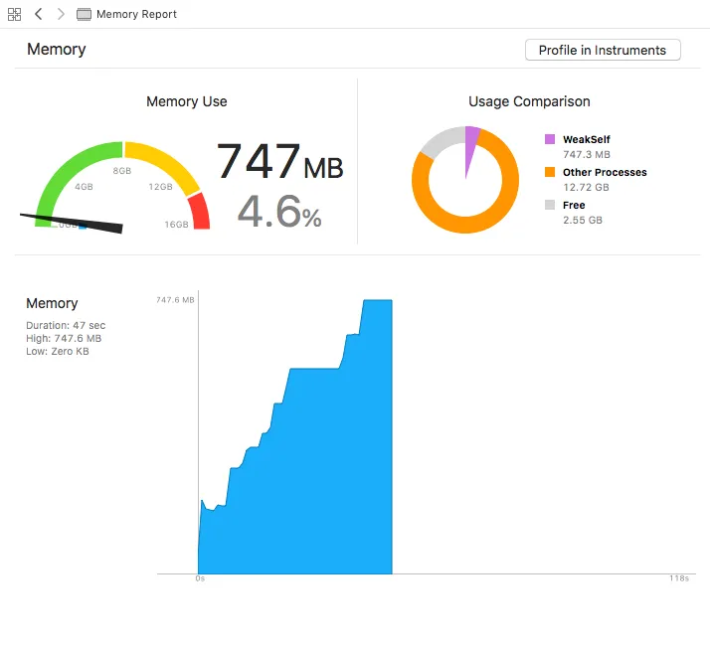Screen dimensions: 710x650
Task: Click the WeakSelf legend label
Action: 587,139
